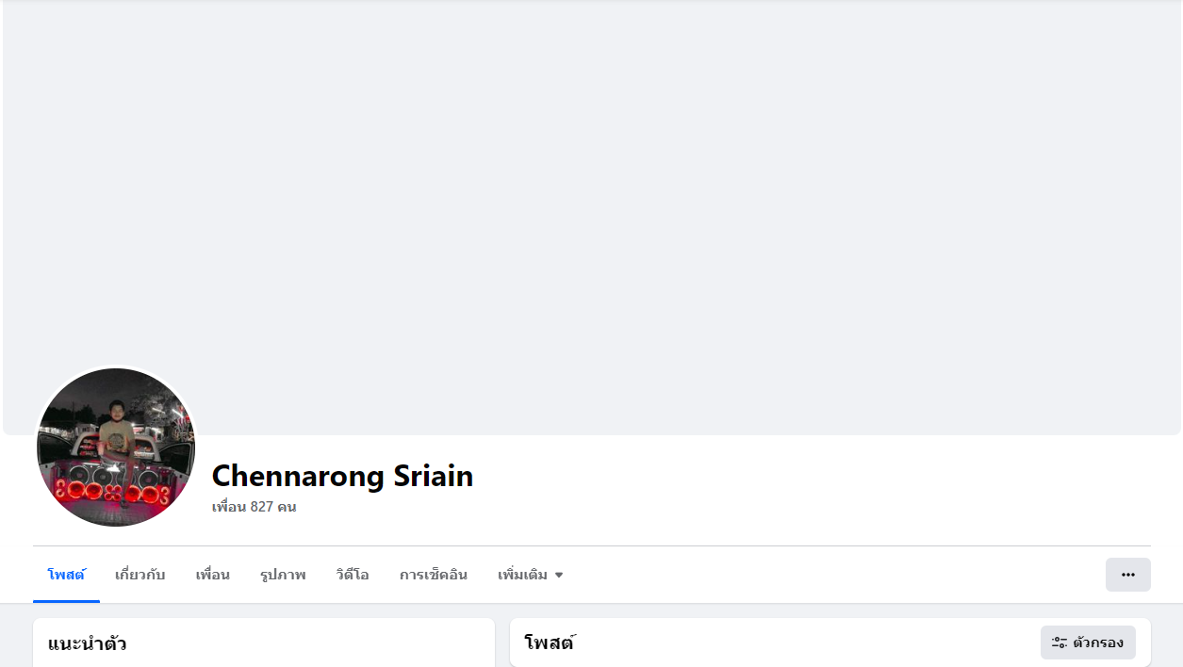Image resolution: width=1183 pixels, height=667 pixels.
Task: Click the word ตัวกรอง on the filter button
Action: 1098,643
